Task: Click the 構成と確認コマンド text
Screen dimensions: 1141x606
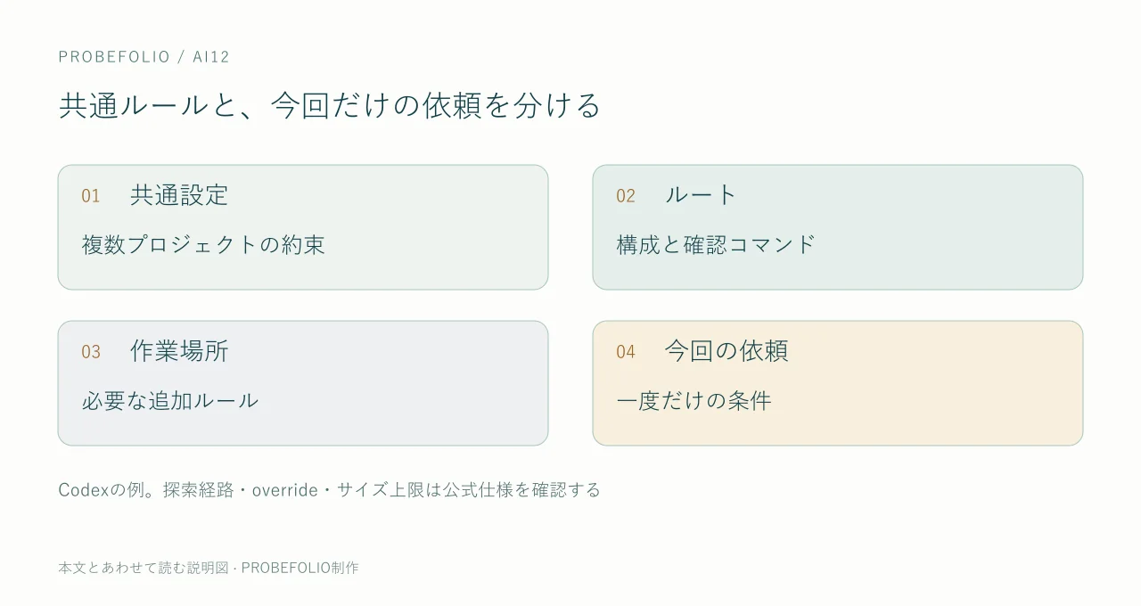Action: [717, 245]
